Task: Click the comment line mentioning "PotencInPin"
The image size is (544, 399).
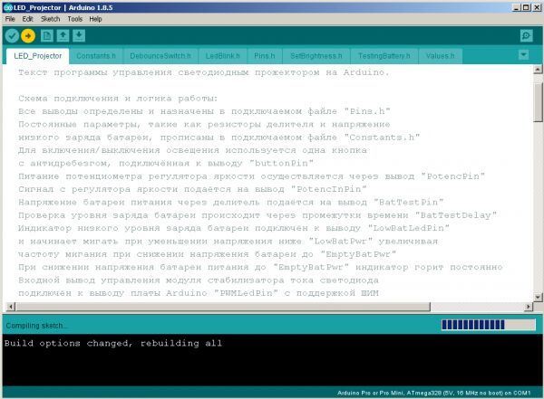Action: [x=192, y=189]
